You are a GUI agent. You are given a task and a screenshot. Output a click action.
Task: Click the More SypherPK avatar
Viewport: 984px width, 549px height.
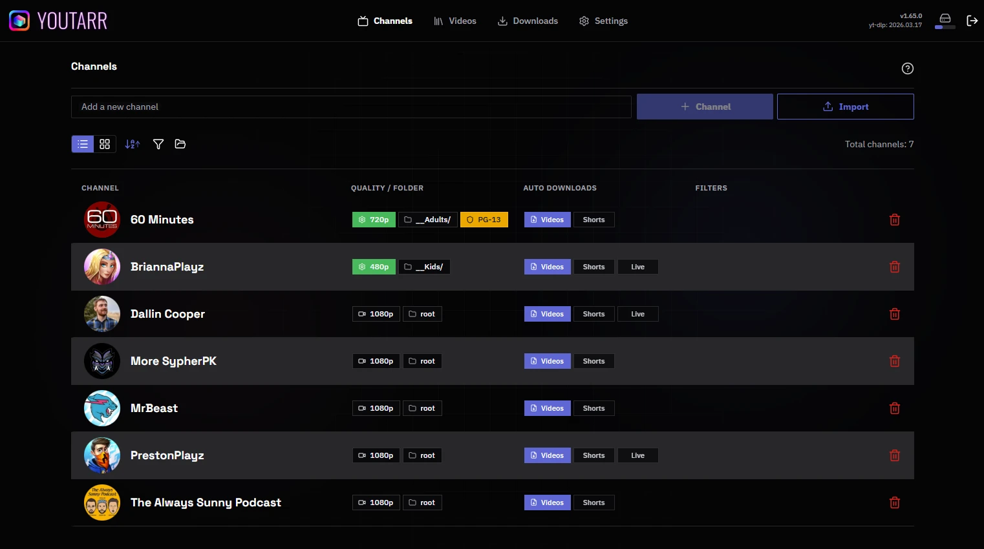102,361
